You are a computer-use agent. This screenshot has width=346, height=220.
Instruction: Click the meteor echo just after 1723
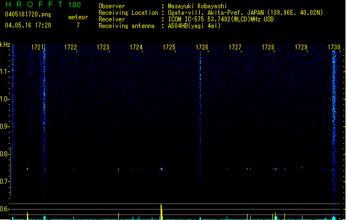[118, 170]
